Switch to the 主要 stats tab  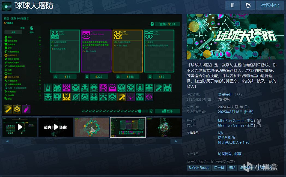[x=13, y=32]
